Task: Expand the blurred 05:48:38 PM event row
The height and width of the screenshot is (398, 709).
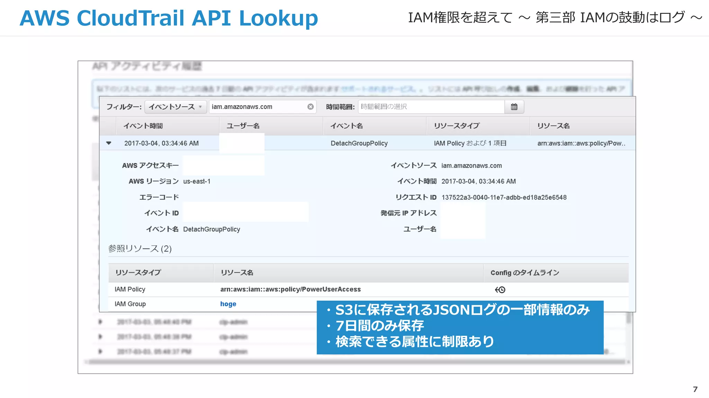Action: [x=100, y=337]
